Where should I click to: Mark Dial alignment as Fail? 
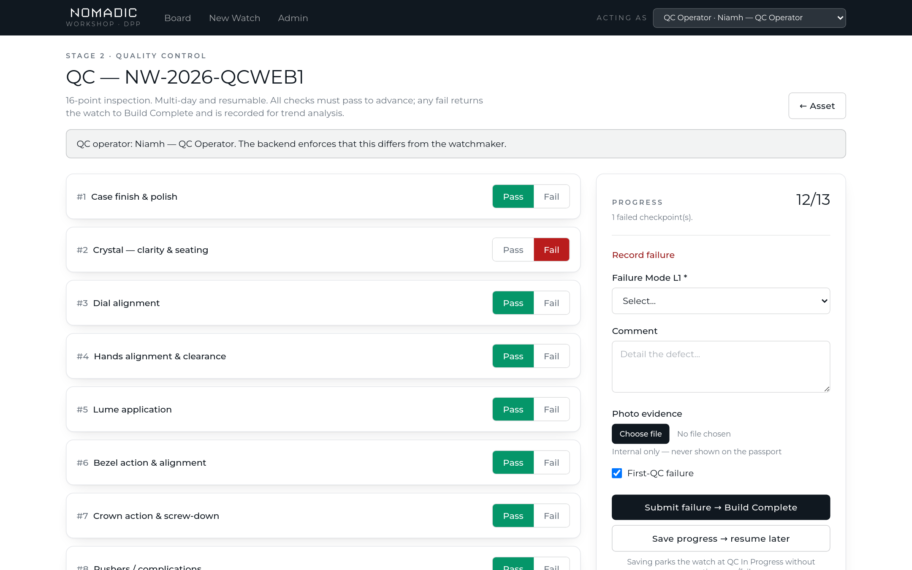pos(551,303)
